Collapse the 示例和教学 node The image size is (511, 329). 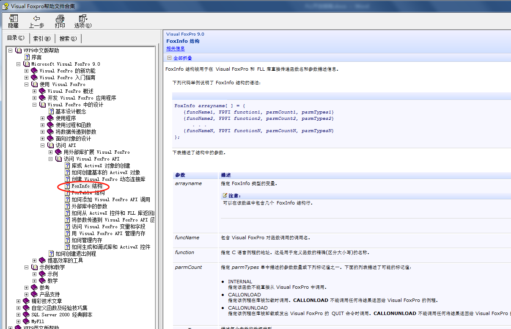tap(27, 267)
